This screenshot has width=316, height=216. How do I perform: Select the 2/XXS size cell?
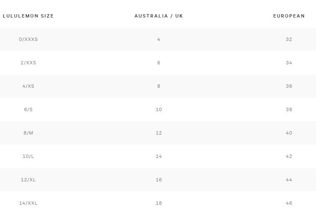pyautogui.click(x=28, y=63)
